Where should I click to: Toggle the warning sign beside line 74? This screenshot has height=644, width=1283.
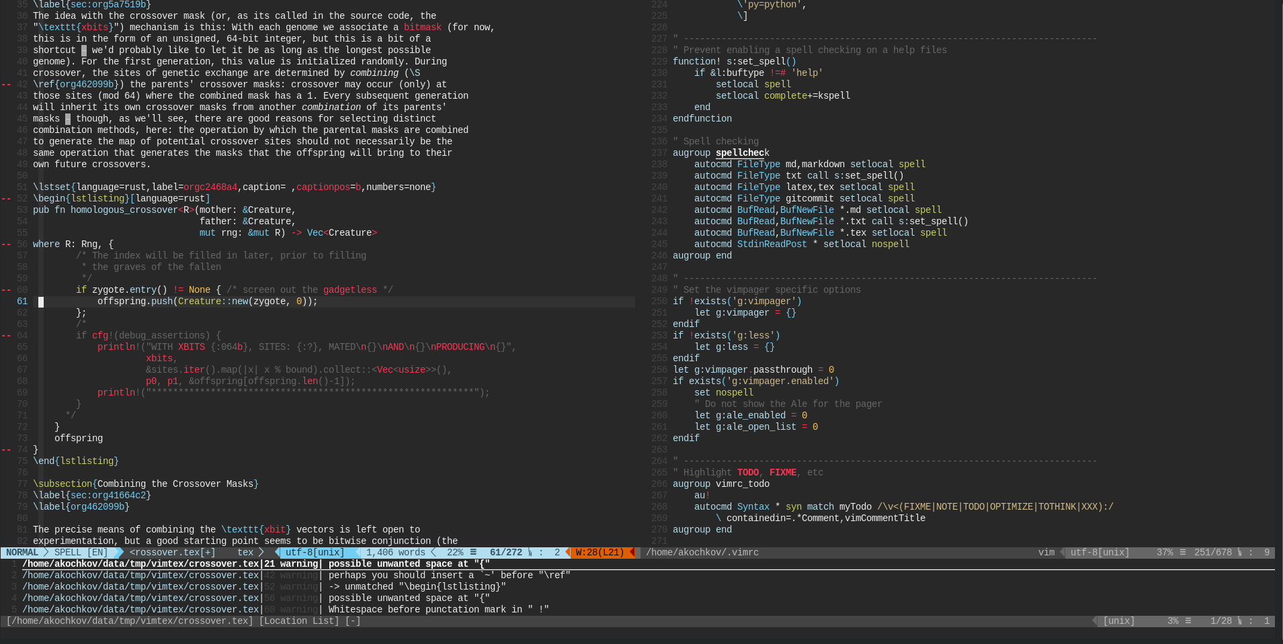pyautogui.click(x=5, y=450)
